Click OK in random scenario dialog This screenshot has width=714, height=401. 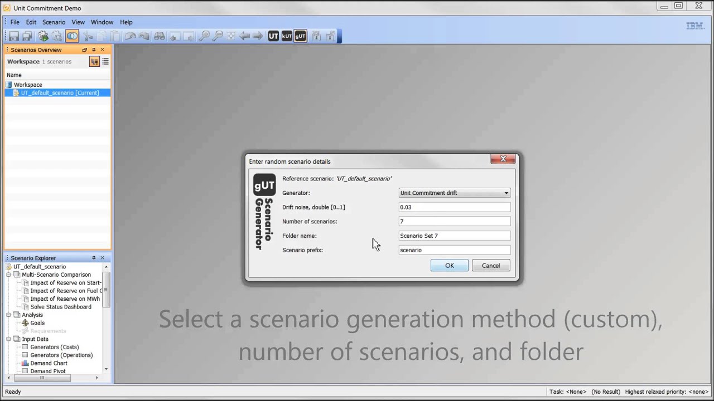(x=450, y=266)
